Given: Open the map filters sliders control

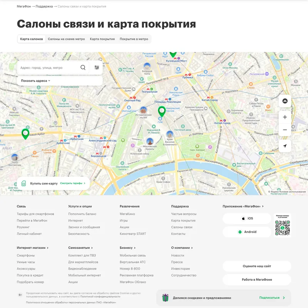Looking at the screenshot, I should [x=96, y=67].
